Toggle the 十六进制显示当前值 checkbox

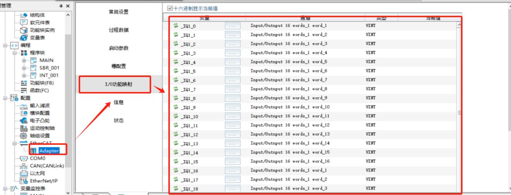pos(170,8)
